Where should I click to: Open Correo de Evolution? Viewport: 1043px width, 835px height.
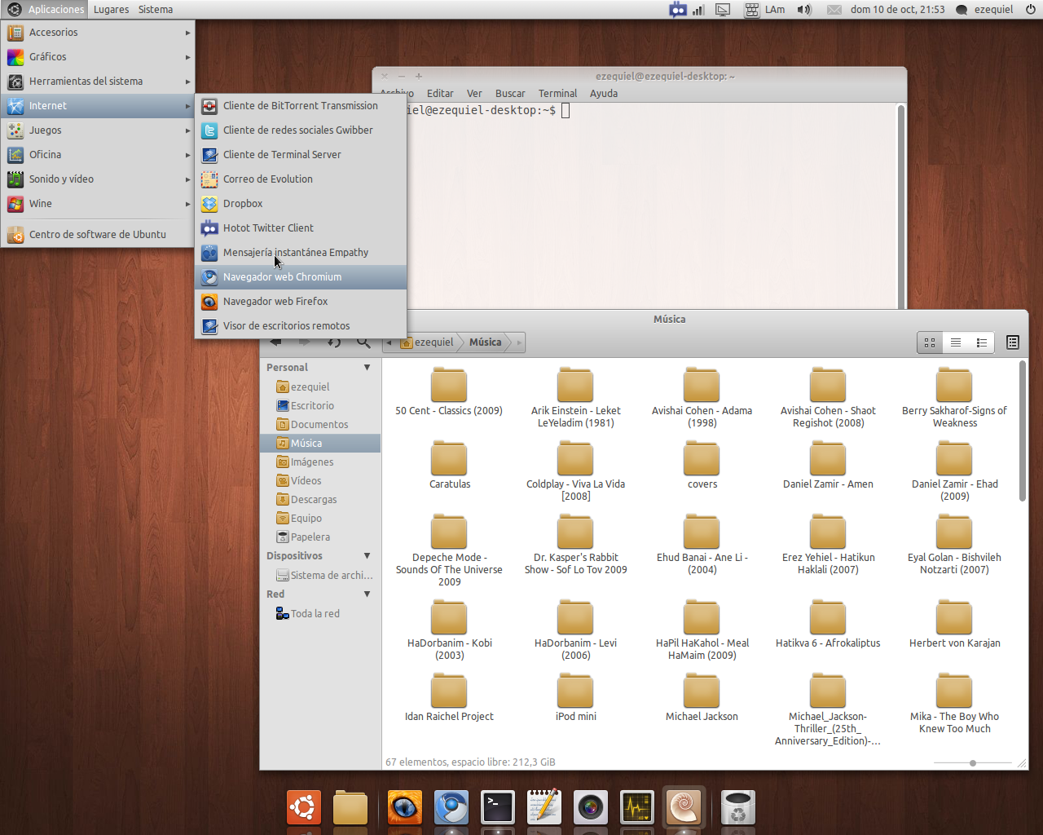click(300, 179)
